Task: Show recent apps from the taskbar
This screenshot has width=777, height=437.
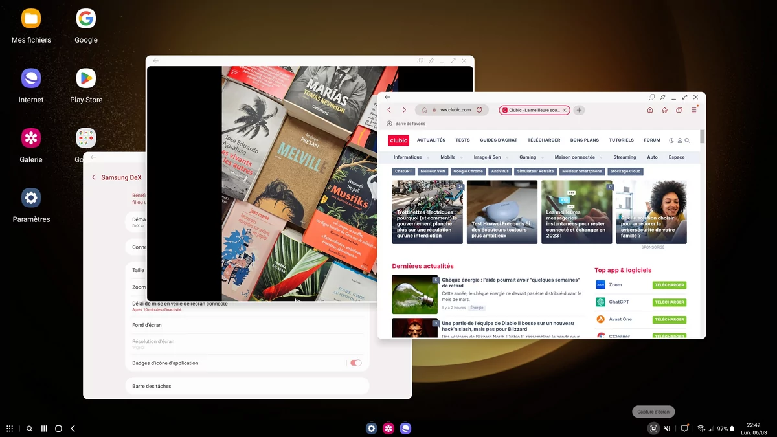Action: [44, 429]
